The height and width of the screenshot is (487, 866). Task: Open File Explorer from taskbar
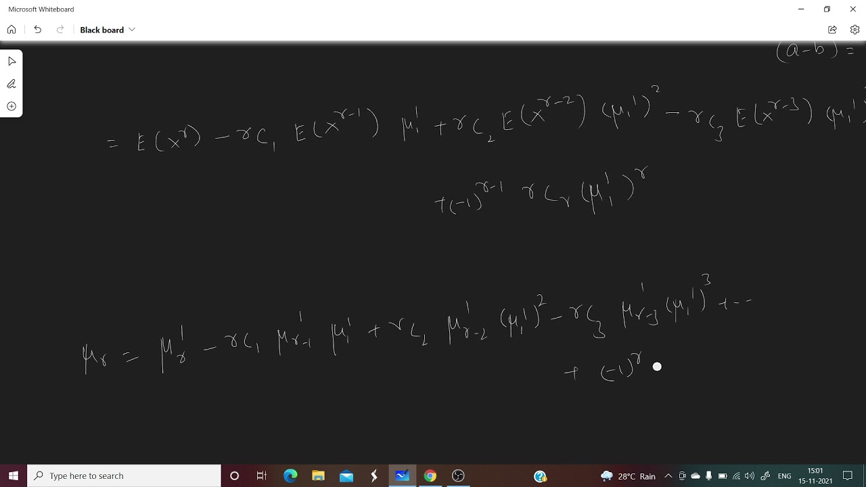(x=318, y=476)
